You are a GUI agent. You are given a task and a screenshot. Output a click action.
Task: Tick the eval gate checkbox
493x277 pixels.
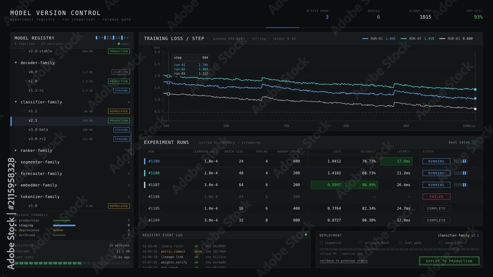click(x=401, y=242)
